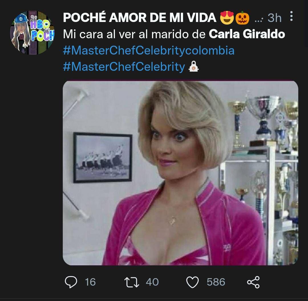Viewport: 308px width, 301px height.
Task: View the 40 retweets count
Action: click(x=152, y=282)
